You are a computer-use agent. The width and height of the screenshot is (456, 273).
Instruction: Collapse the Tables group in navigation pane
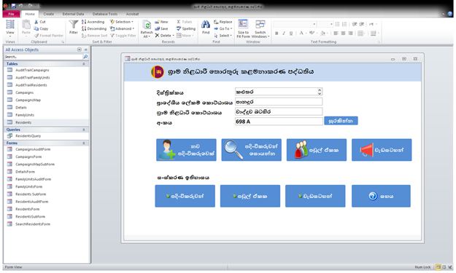coord(84,64)
